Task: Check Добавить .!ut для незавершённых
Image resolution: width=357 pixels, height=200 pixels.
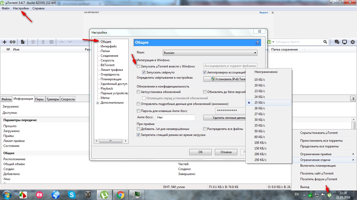Action: [139, 129]
